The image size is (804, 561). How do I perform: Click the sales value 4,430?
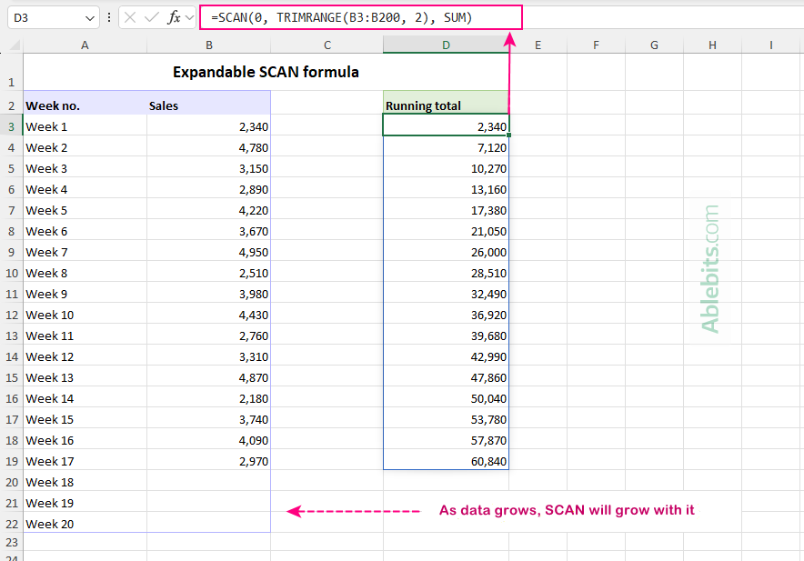(208, 315)
